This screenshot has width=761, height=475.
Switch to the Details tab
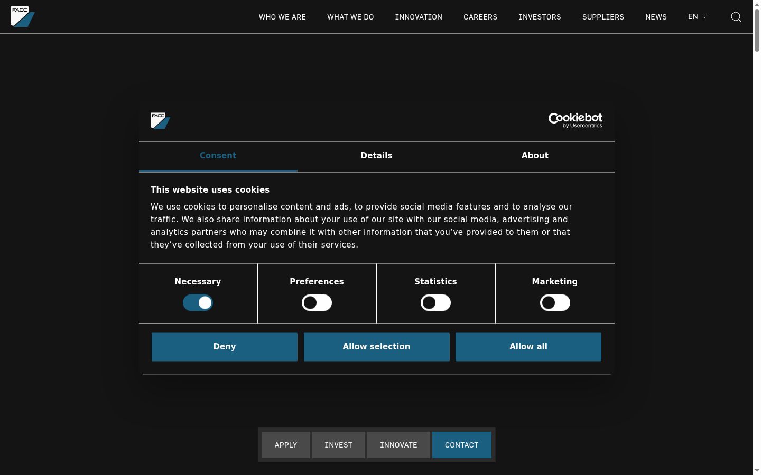click(x=376, y=156)
